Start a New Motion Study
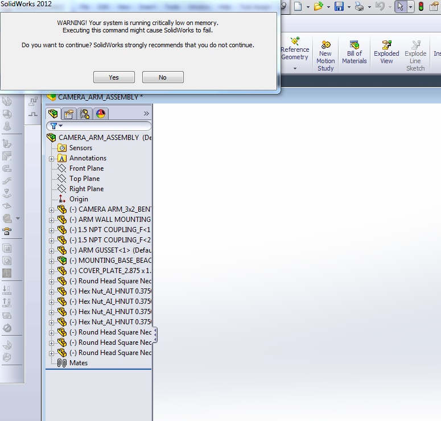Screen dimensions: 441x421 pyautogui.click(x=325, y=56)
